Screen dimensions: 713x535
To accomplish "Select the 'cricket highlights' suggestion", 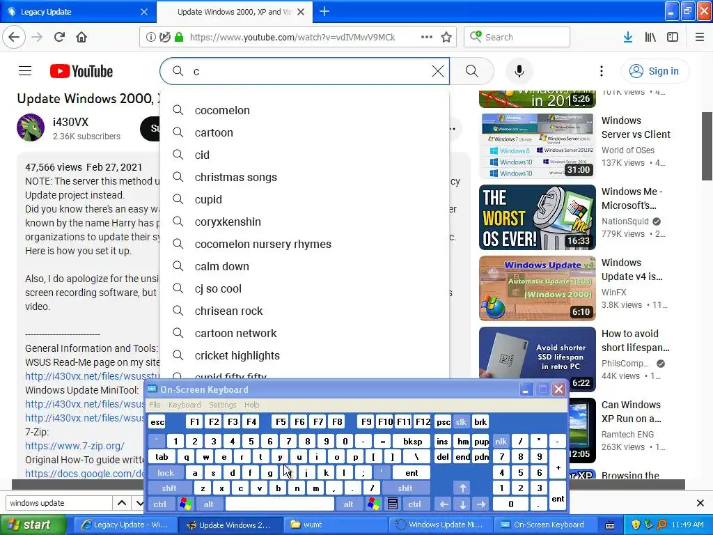I will tap(305, 355).
